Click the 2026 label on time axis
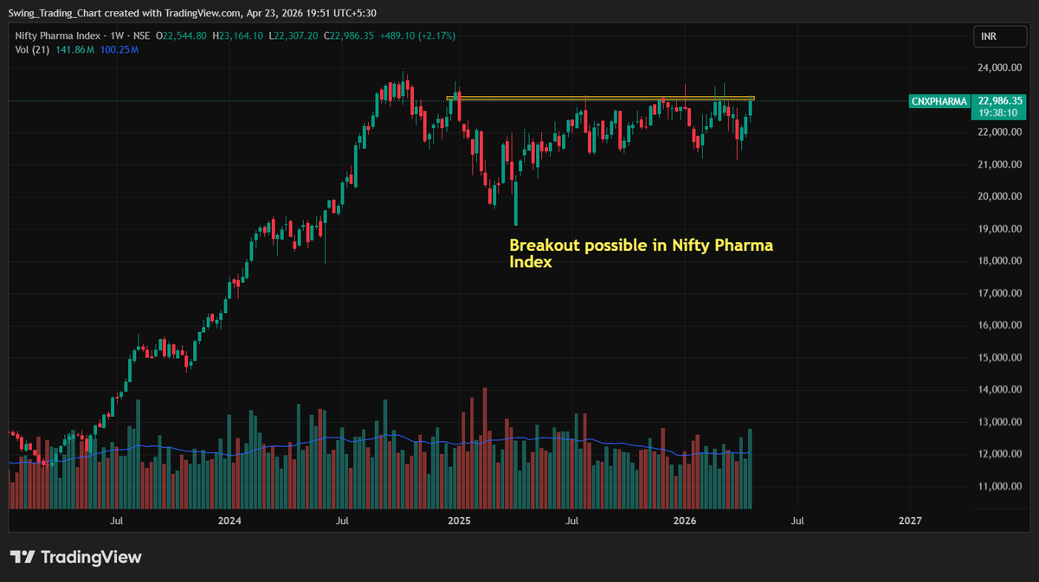The height and width of the screenshot is (582, 1039). pos(685,521)
